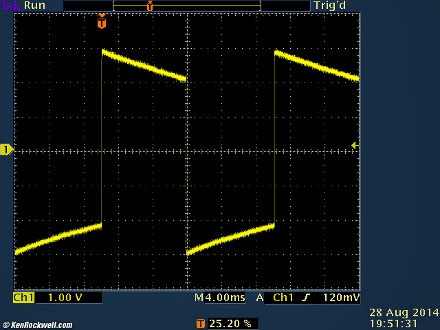The width and height of the screenshot is (440, 330).
Task: Click the orange T icon beside 25.20 %
Action: coord(201,323)
